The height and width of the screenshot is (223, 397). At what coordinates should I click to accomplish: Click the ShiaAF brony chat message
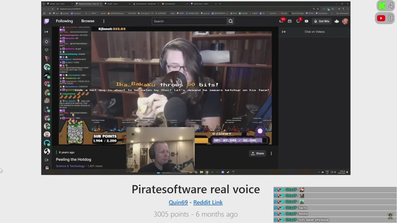[335, 214]
